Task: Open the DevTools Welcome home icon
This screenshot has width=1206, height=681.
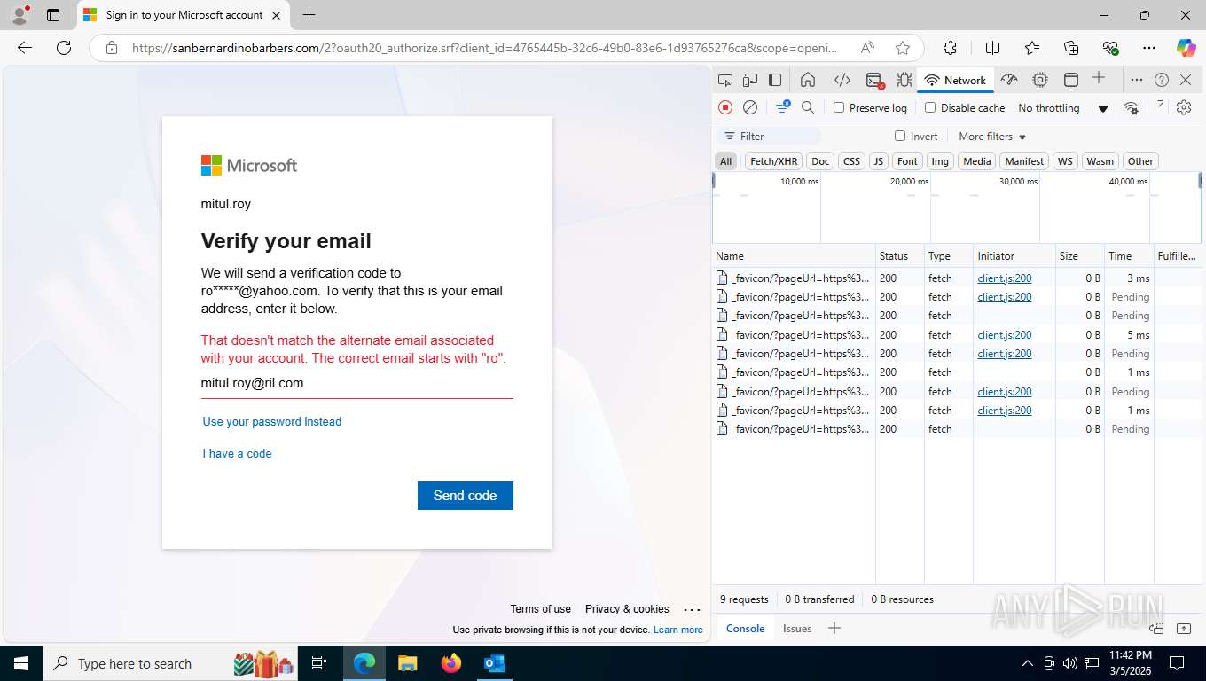Action: pos(808,80)
